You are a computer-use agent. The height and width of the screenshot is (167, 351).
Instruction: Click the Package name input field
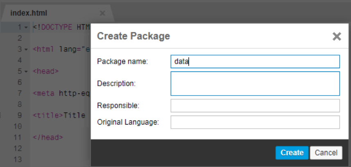click(255, 62)
